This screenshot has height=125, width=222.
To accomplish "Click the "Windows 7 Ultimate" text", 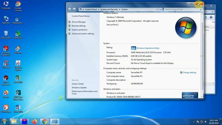I will click(x=115, y=17).
